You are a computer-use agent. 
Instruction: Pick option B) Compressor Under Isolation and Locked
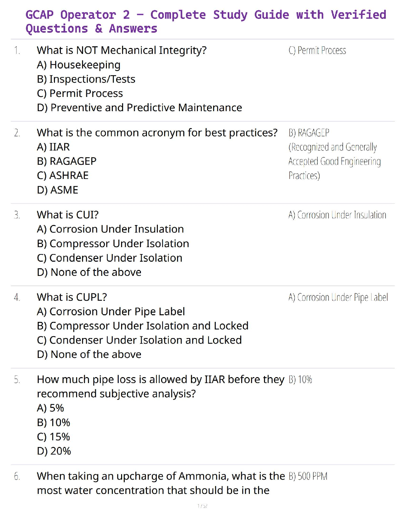(142, 326)
